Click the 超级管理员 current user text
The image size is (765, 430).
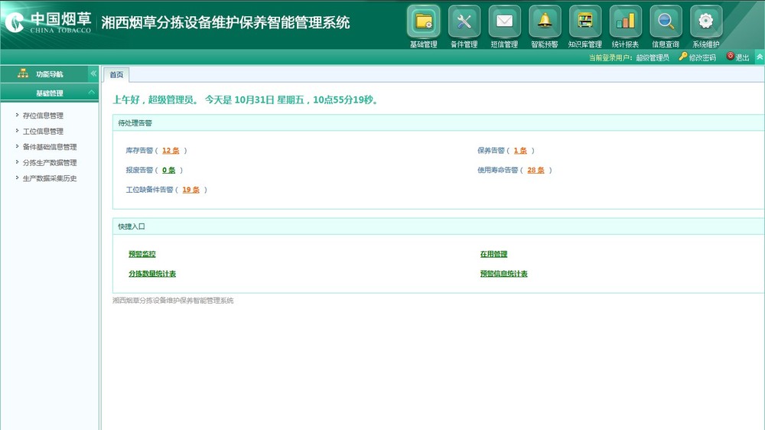click(653, 57)
